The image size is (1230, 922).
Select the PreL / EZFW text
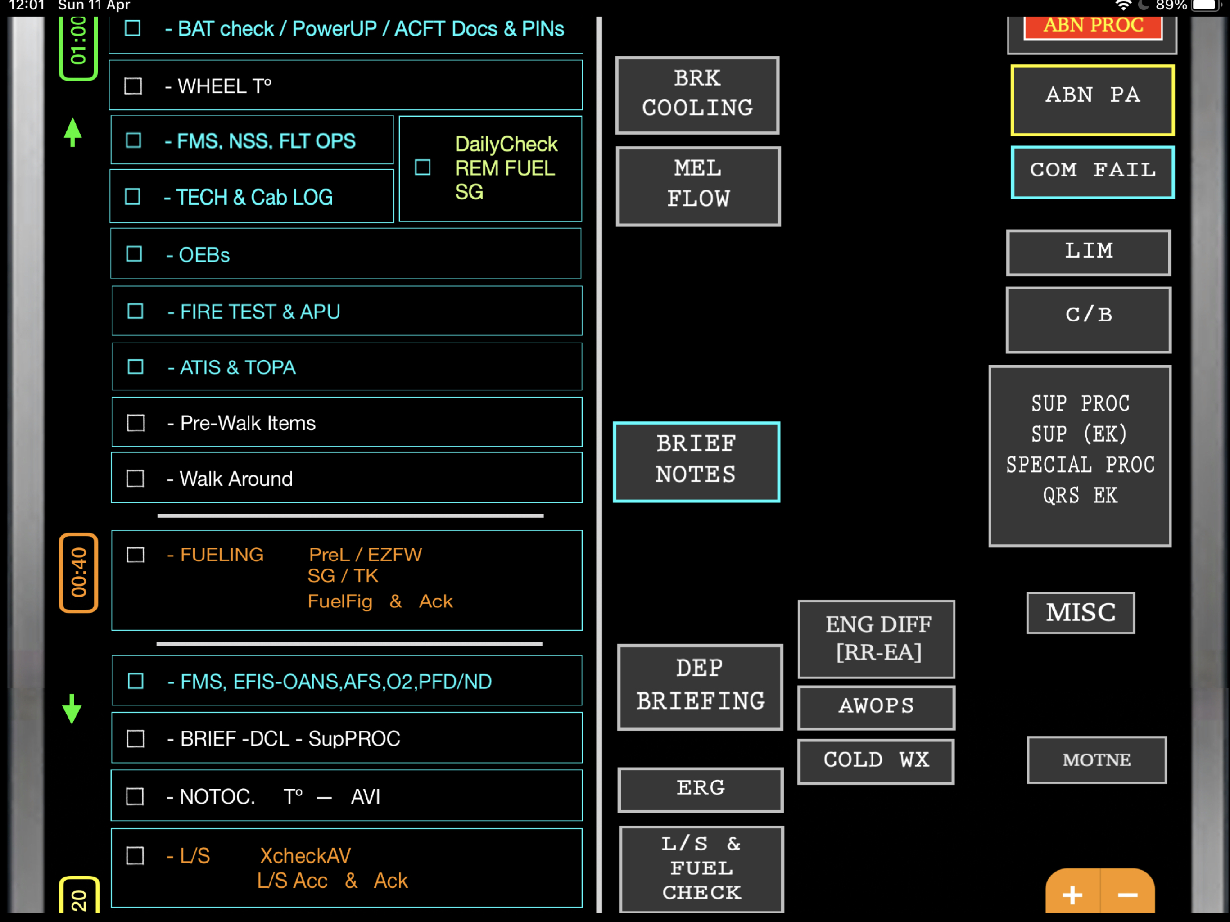[365, 555]
